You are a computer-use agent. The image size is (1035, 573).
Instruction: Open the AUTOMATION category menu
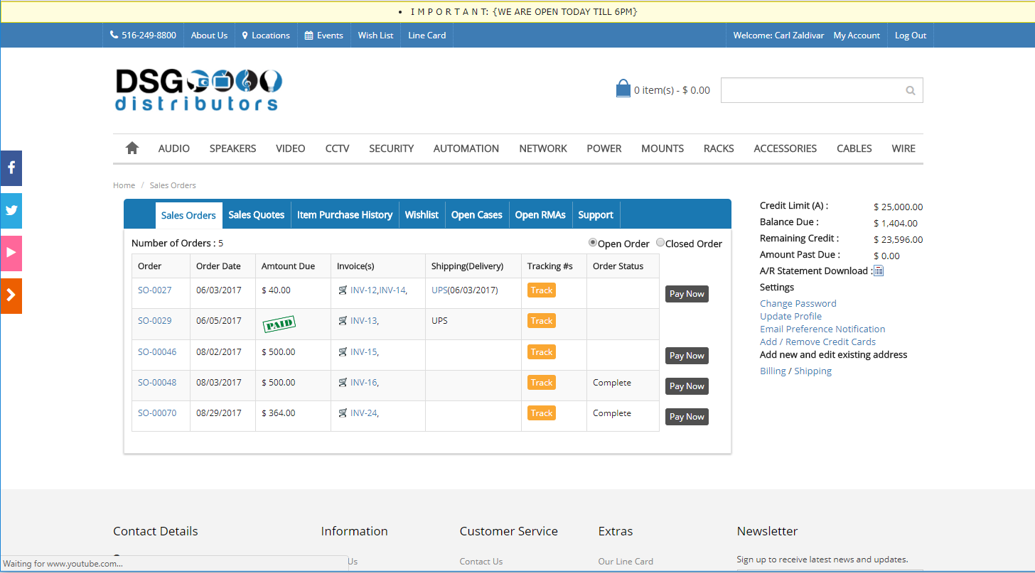[x=466, y=148]
